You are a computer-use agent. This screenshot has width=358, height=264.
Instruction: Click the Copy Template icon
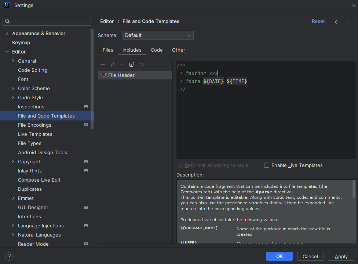point(132,64)
